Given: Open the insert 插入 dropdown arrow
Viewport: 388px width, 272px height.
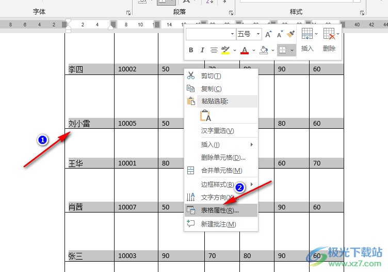Looking at the screenshot, I should coord(316,34).
